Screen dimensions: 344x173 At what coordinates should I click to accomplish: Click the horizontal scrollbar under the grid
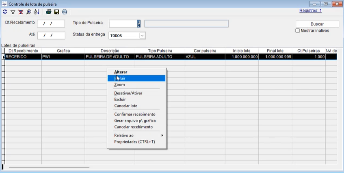pyautogui.click(x=49, y=167)
